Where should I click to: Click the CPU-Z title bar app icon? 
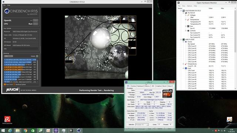coord(126,82)
